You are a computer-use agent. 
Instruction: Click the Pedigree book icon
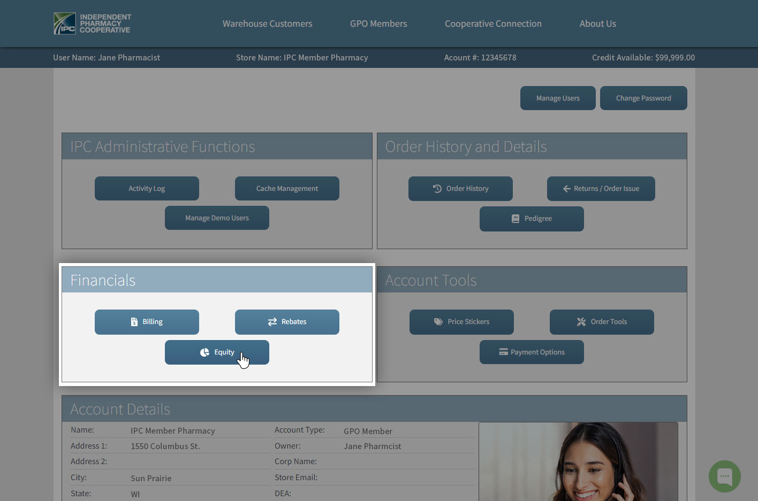pyautogui.click(x=516, y=219)
